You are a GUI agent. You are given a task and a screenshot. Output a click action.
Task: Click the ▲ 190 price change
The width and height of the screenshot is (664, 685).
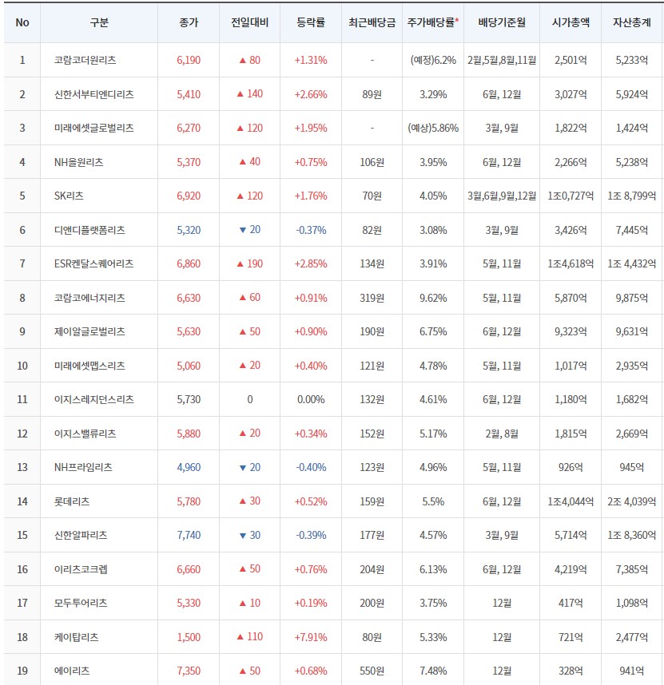pyautogui.click(x=249, y=264)
